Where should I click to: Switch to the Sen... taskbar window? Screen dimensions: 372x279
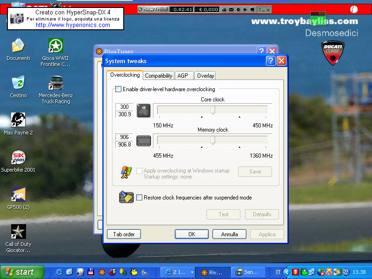click(x=248, y=272)
